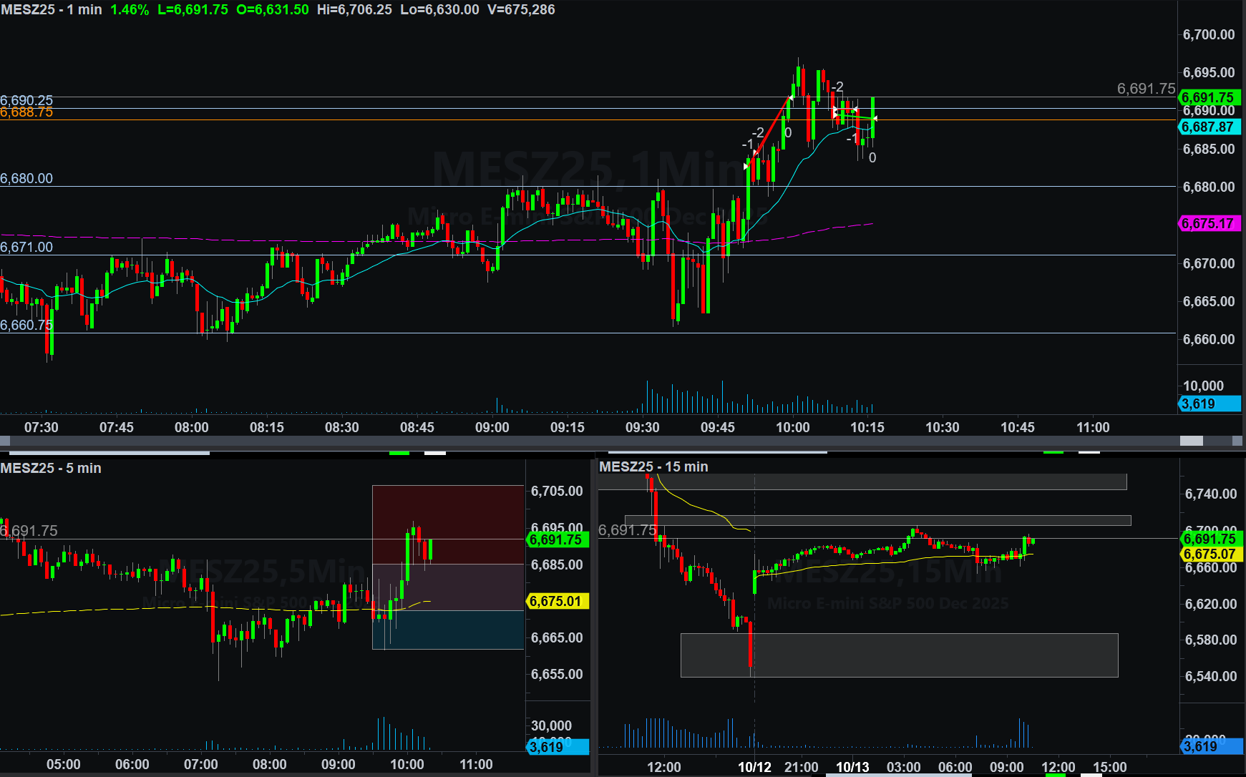
Task: Click the right end of 1-min chart scrollbar
Action: click(1237, 441)
